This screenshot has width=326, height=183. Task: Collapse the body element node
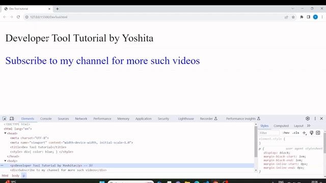tap(6, 161)
